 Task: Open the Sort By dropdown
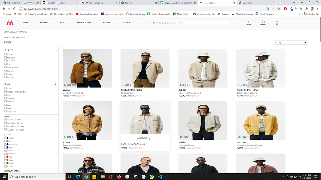tap(290, 42)
